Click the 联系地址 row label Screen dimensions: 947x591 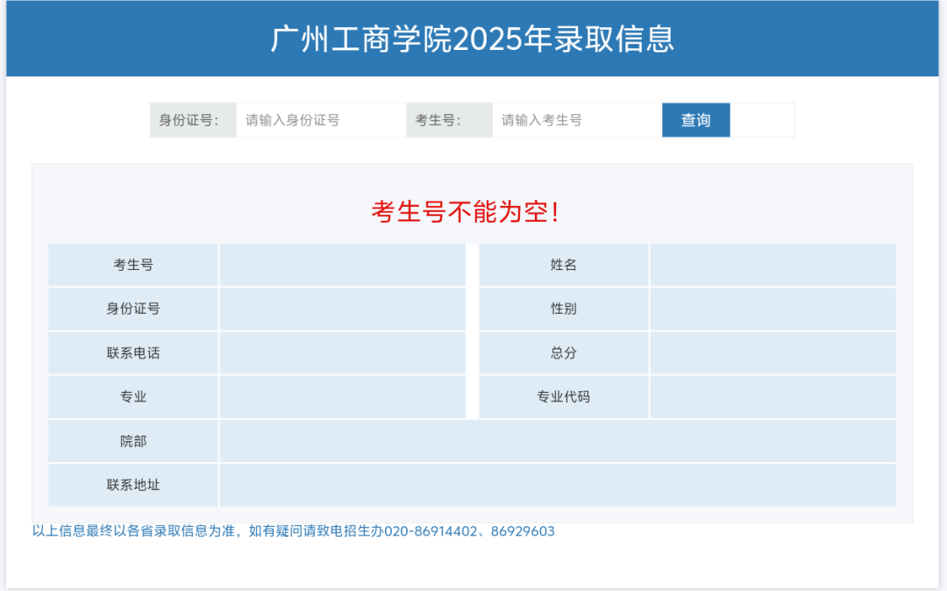tap(132, 485)
